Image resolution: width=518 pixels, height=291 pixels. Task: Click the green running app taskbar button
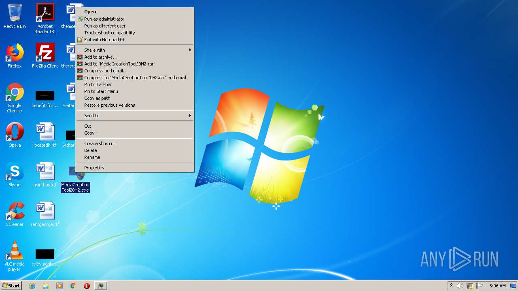coord(100,286)
